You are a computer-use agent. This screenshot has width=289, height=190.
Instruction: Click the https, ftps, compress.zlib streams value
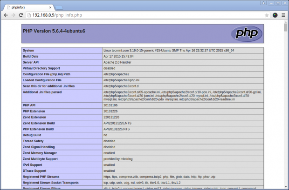click(x=159, y=177)
